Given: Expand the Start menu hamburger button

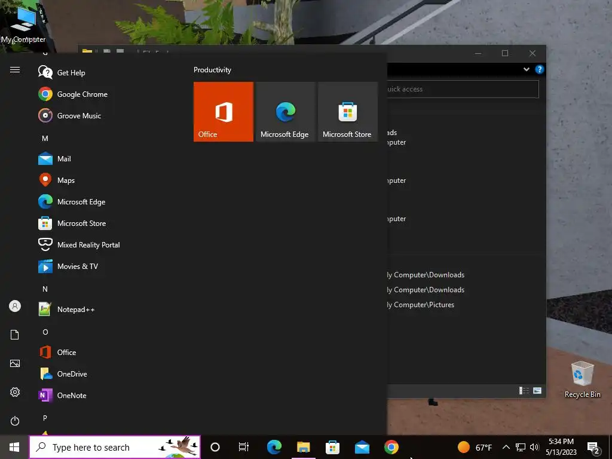Looking at the screenshot, I should 15,70.
